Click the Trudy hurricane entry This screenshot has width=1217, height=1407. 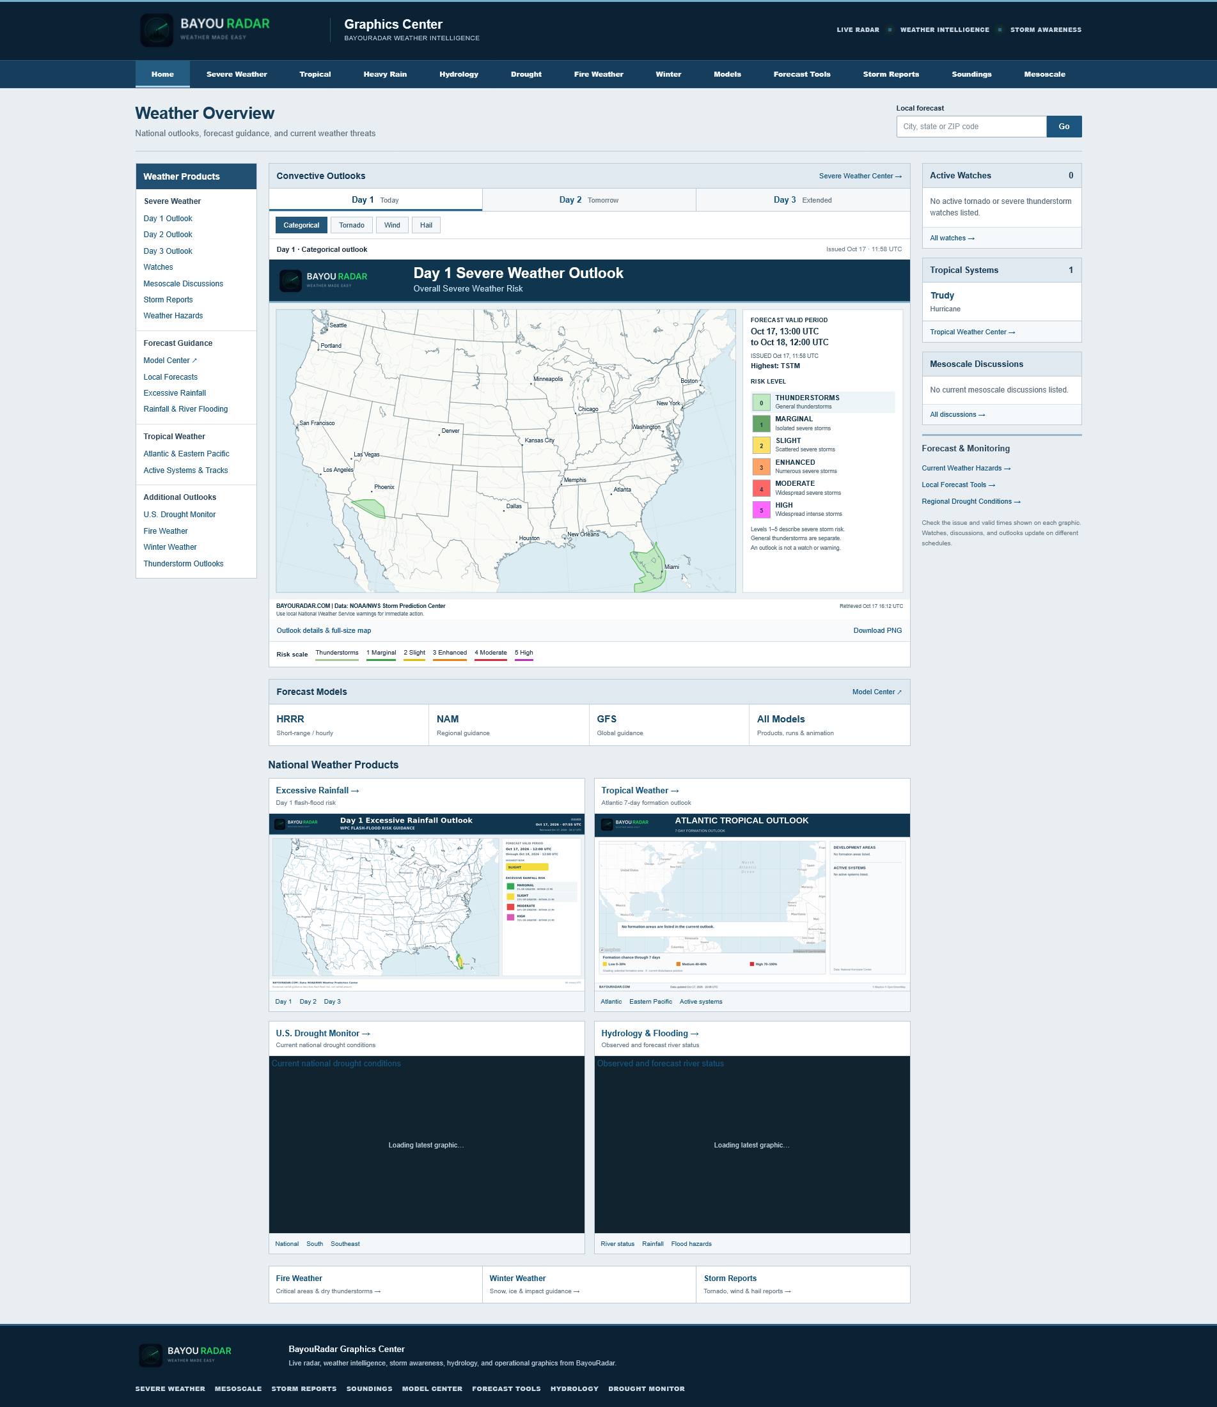click(1001, 302)
